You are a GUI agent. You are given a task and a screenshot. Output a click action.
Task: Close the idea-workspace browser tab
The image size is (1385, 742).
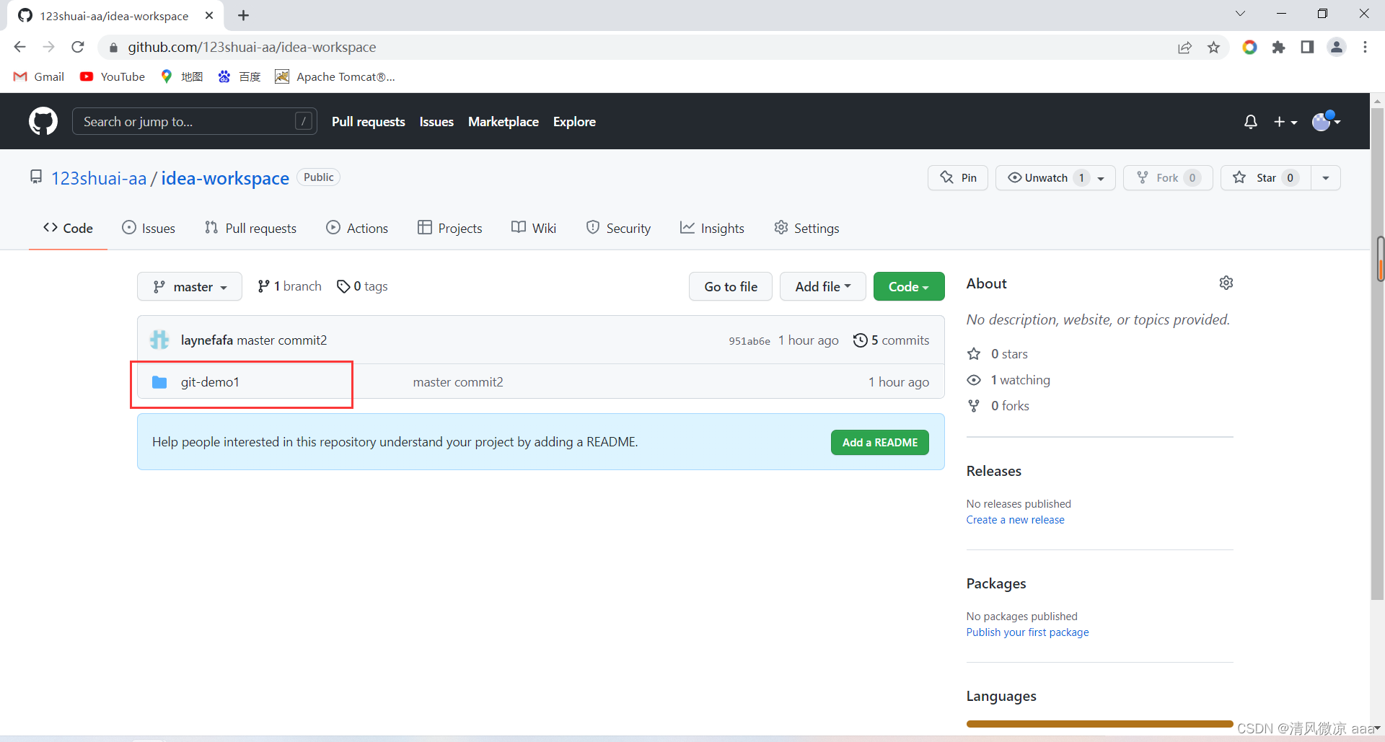pos(209,15)
